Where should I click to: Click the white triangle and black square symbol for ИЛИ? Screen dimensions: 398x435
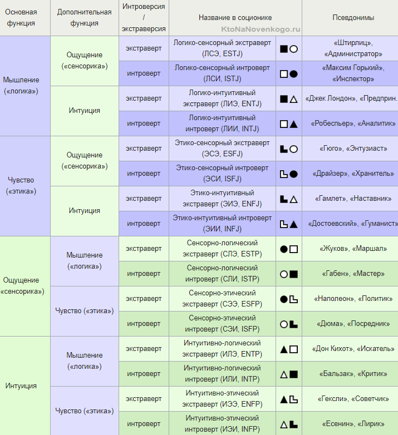(289, 374)
